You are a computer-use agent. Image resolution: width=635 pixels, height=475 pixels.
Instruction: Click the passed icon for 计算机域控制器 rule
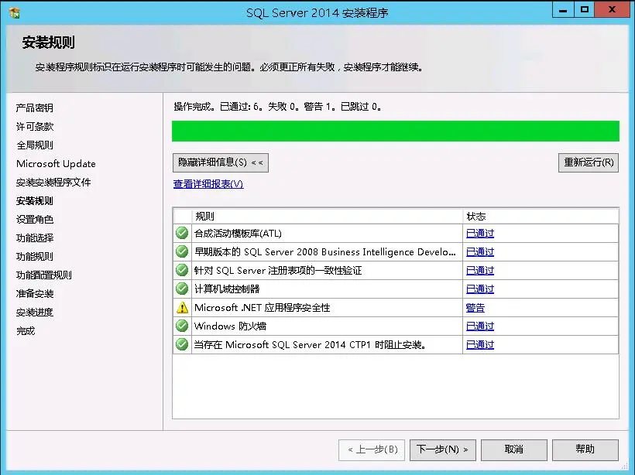(182, 289)
